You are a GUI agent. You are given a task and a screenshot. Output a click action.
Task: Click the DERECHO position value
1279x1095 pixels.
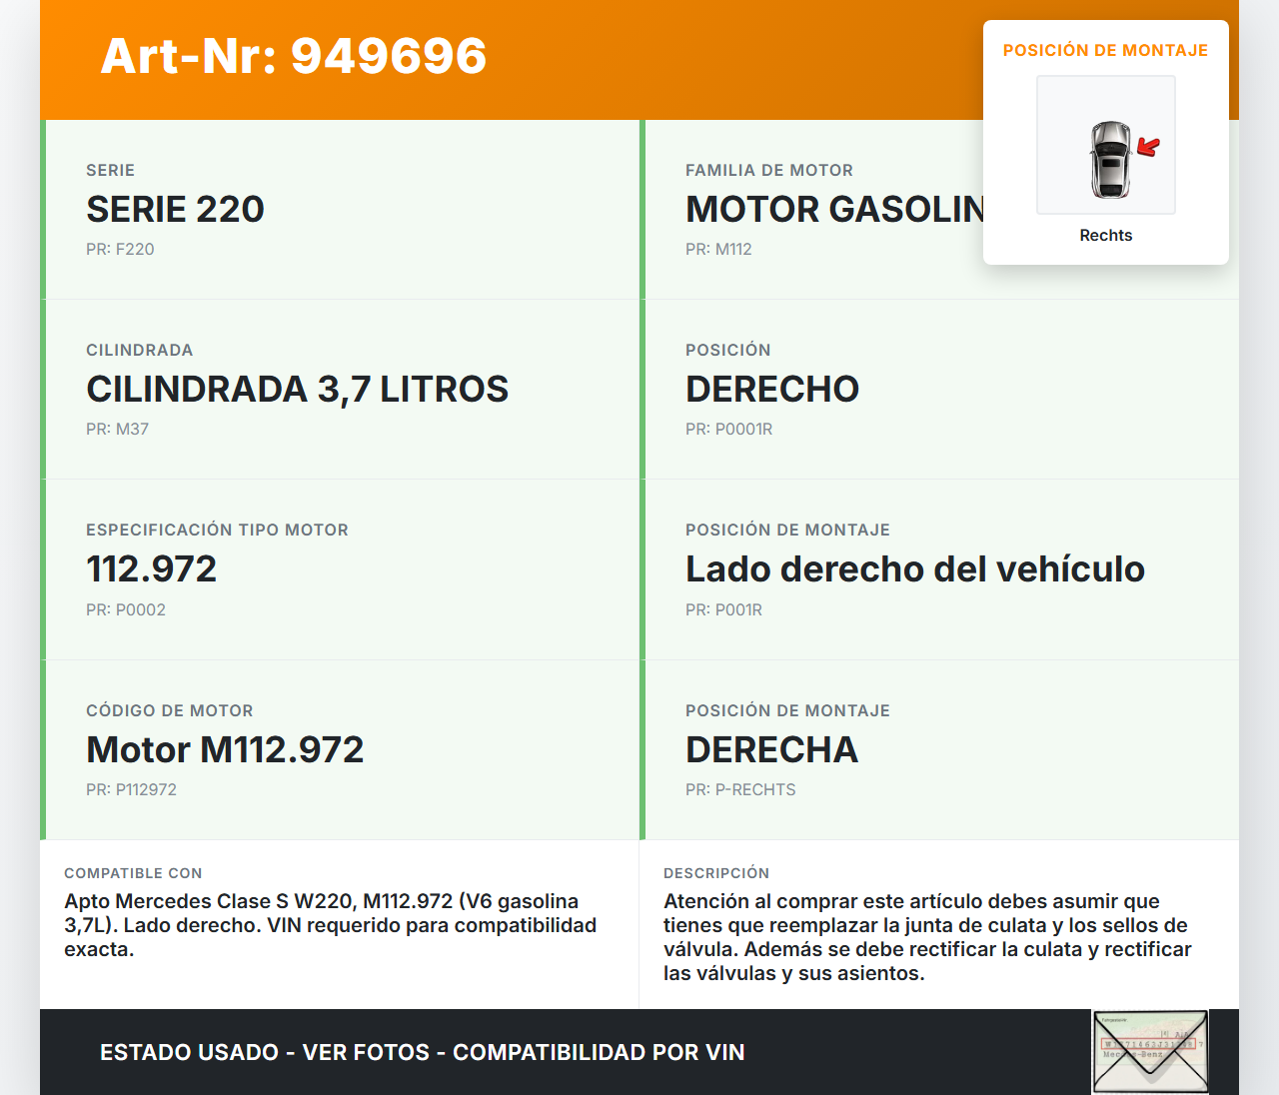pos(771,389)
